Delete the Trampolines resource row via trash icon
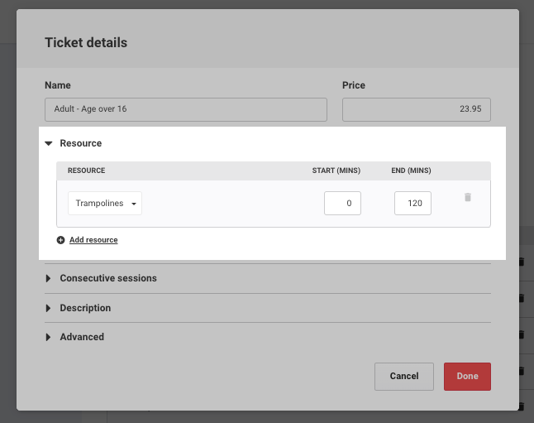 click(x=467, y=198)
